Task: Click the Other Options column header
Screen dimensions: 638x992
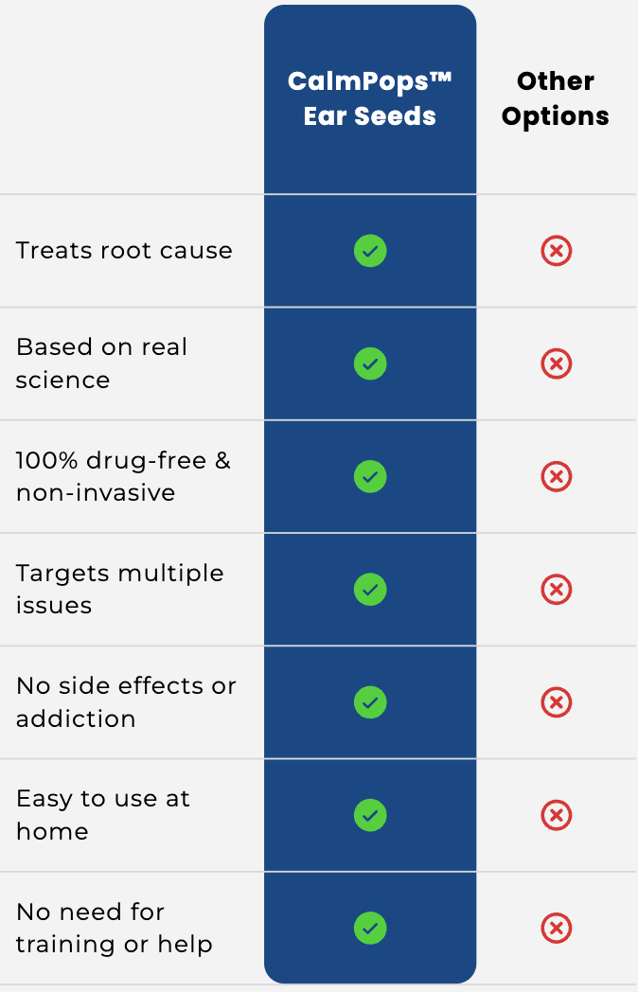Action: coord(556,98)
